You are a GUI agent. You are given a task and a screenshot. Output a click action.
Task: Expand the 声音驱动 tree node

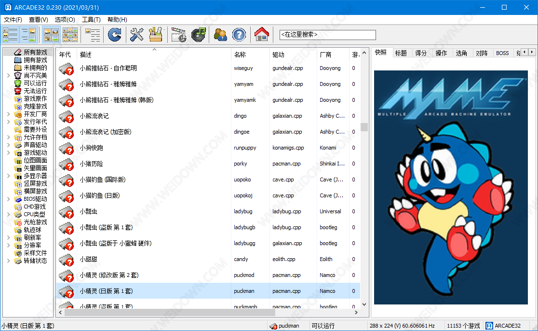coord(9,145)
